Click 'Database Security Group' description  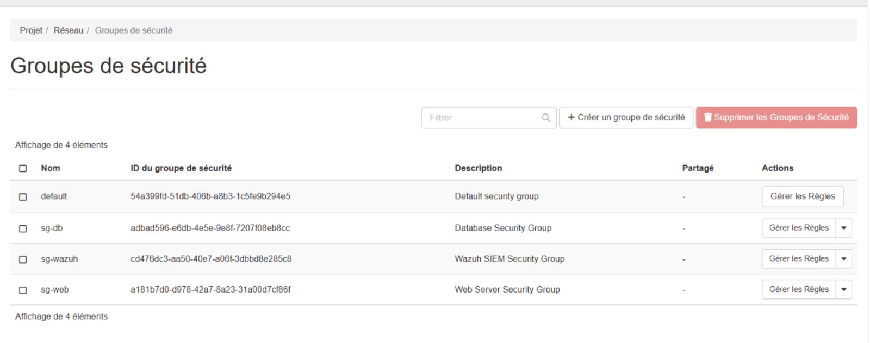point(503,228)
